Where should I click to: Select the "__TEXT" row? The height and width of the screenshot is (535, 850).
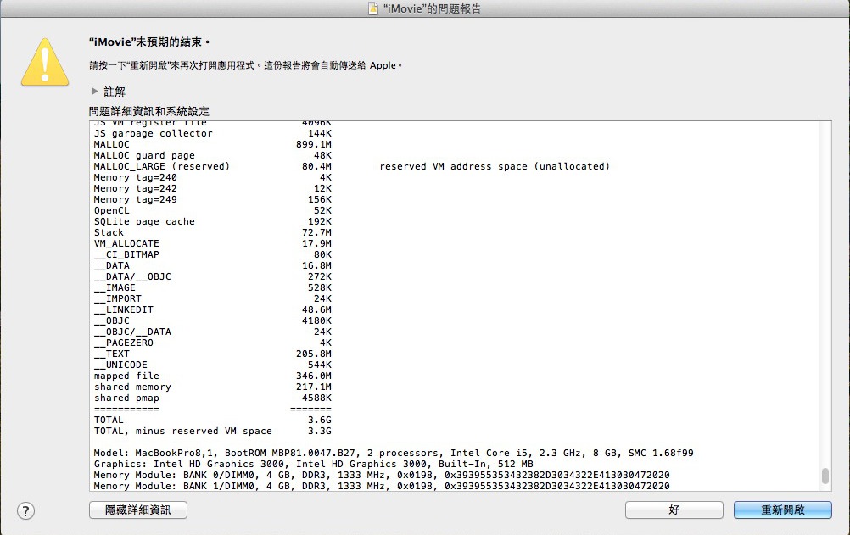click(212, 354)
